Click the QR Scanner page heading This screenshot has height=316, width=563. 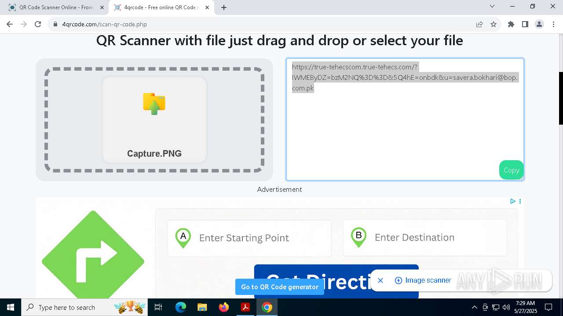coord(280,40)
